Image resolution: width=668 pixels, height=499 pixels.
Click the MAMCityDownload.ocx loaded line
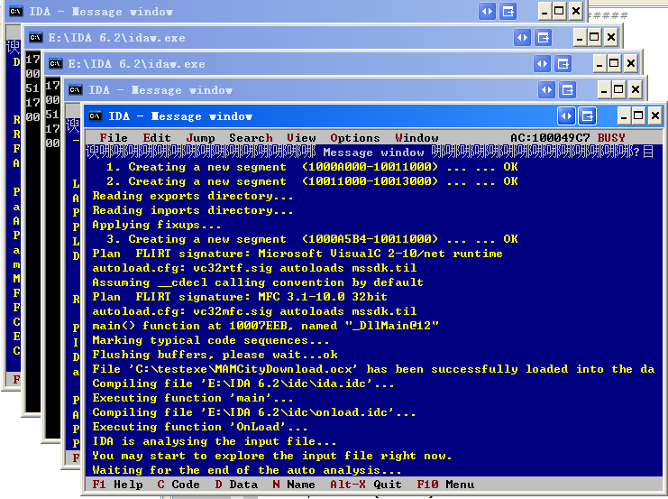pos(373,369)
